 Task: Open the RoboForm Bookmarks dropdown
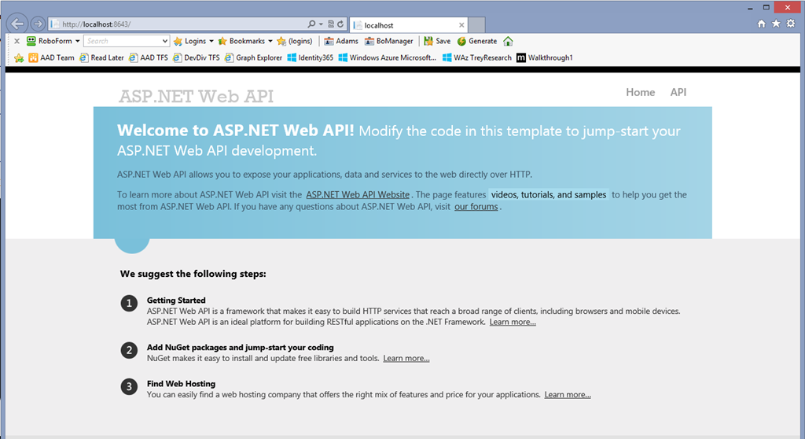(x=245, y=41)
